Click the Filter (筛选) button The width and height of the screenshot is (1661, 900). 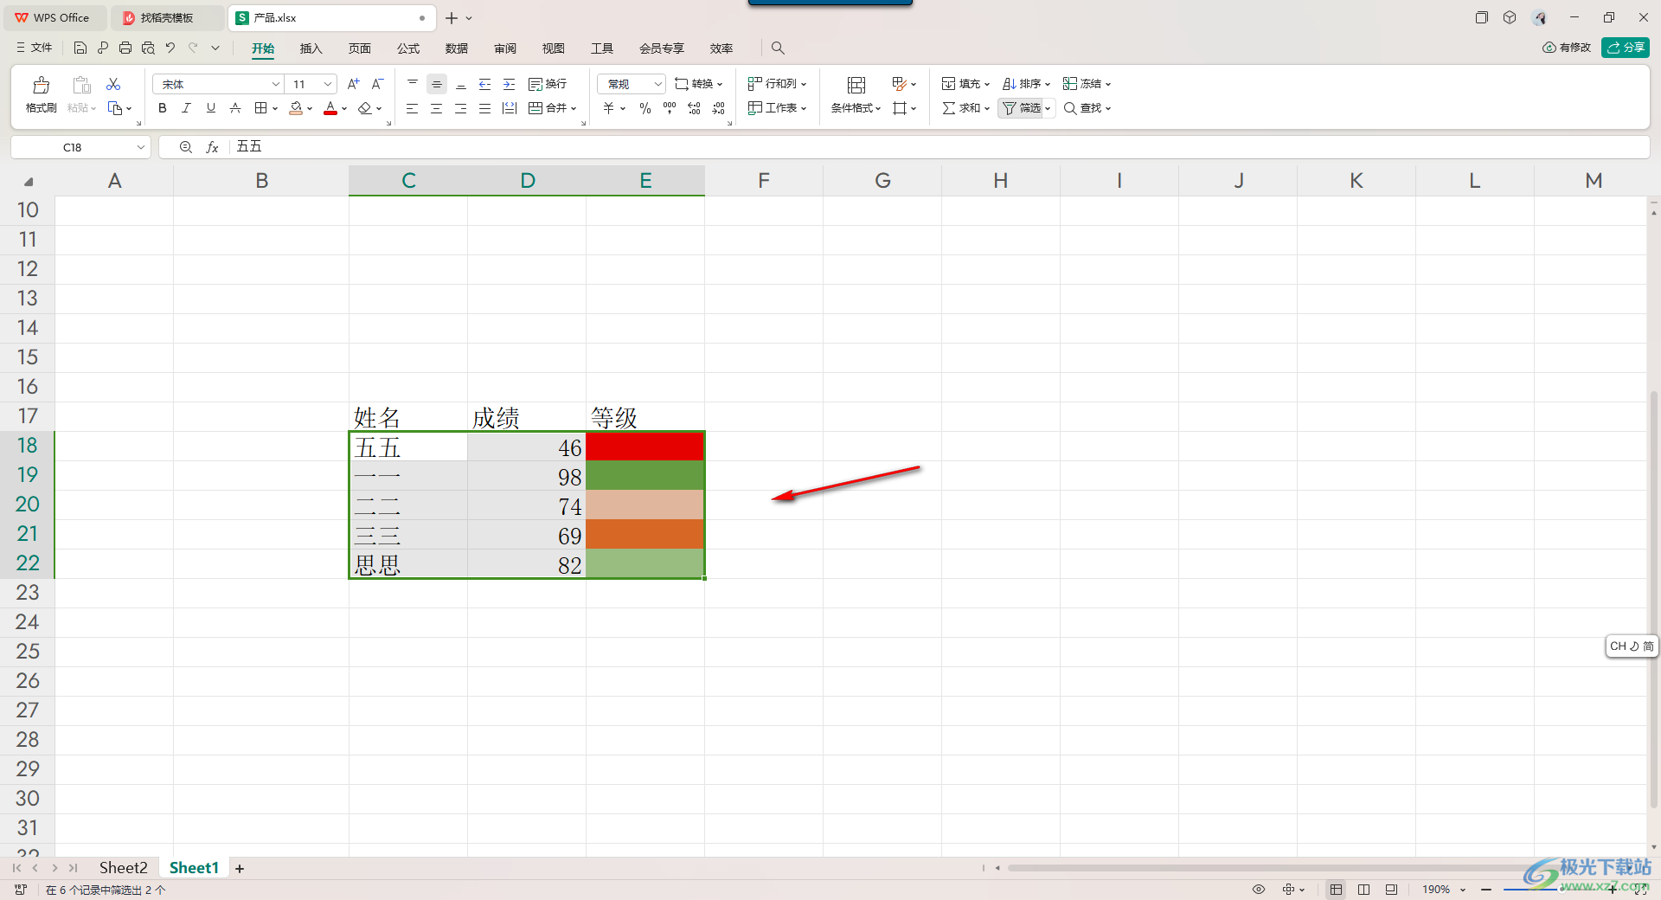(1022, 108)
